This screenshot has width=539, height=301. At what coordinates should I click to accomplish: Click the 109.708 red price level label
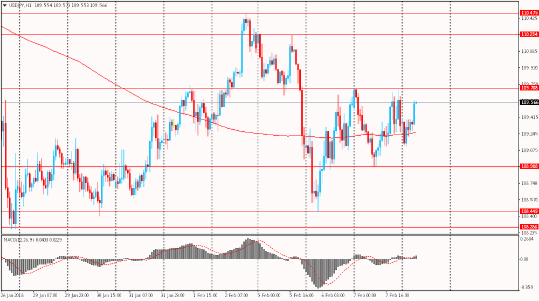[x=529, y=88]
